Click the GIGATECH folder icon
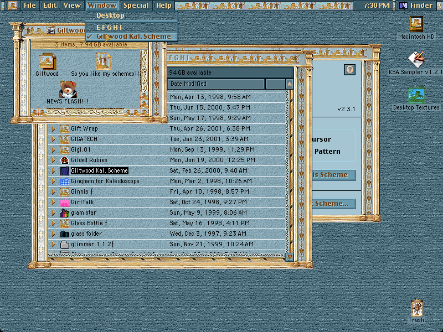Screen dimensions: 443x332 pos(65,139)
